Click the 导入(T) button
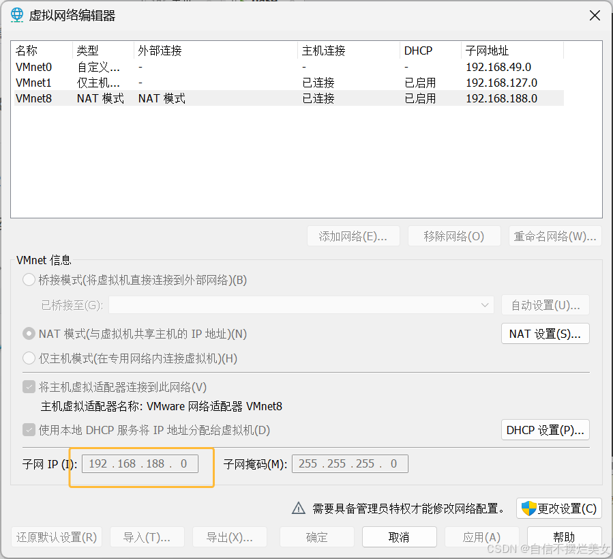This screenshot has width=613, height=559. (x=147, y=537)
